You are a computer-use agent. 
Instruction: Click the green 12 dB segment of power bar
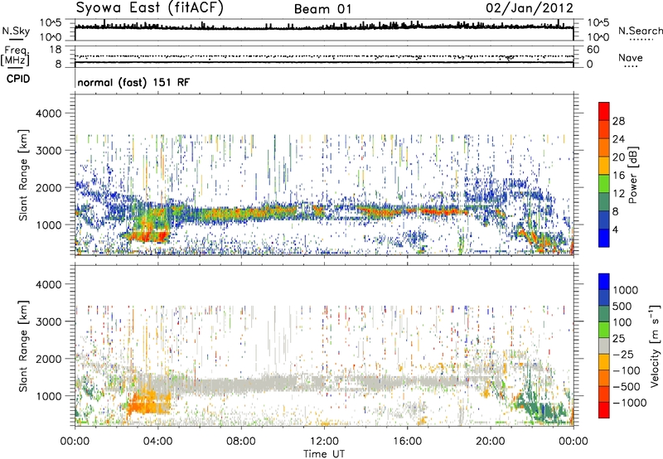(x=604, y=184)
